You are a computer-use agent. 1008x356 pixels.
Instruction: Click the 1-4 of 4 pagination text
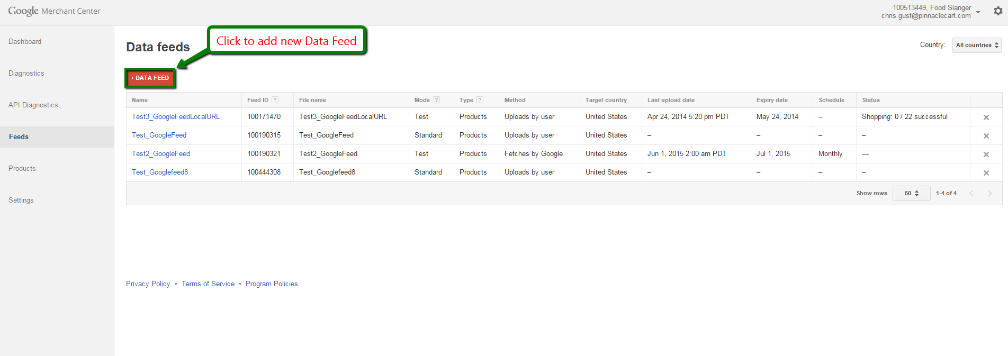tap(946, 193)
